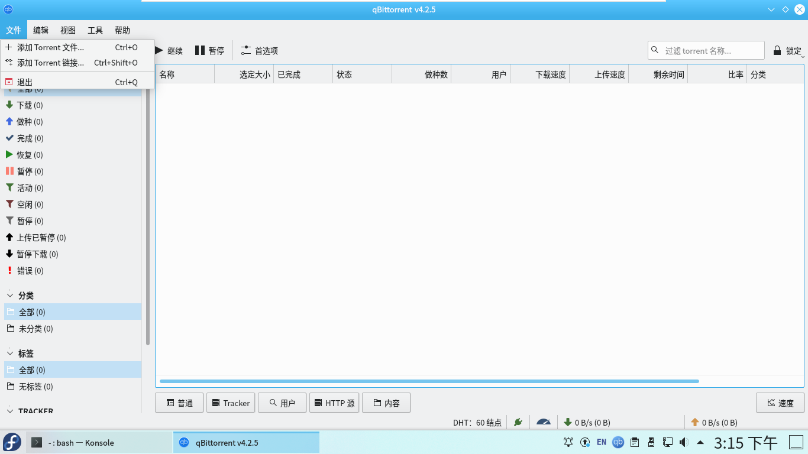Toggle alternative speed limits via speedometer icon
The image size is (808, 454).
tap(543, 422)
